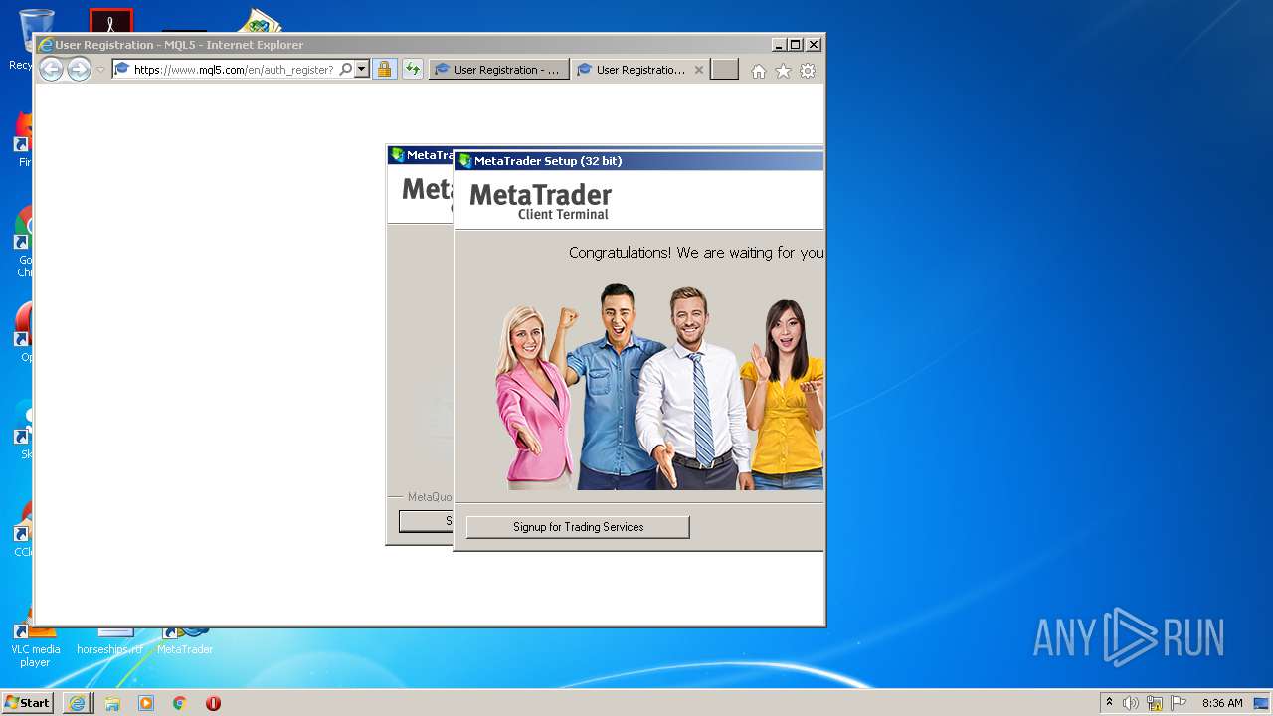Click the search magnifier in address bar

345,70
